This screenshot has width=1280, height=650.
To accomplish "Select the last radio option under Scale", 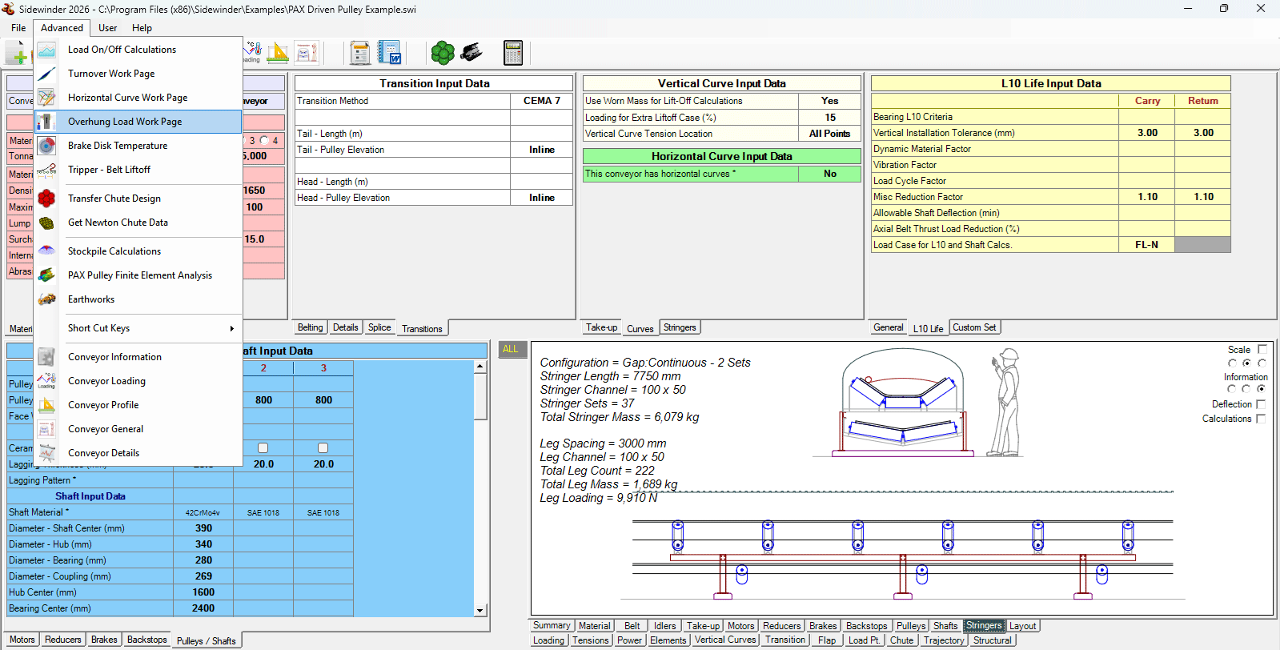I will [1262, 363].
